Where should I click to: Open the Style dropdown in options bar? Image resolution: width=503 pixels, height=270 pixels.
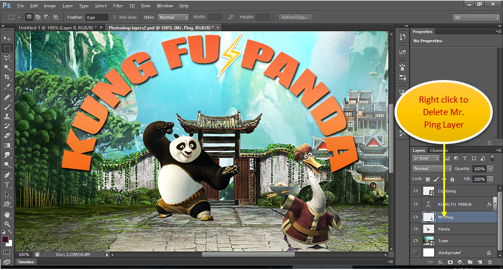pos(173,18)
